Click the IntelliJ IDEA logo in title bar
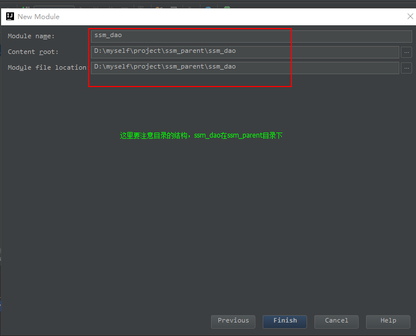 [10, 16]
